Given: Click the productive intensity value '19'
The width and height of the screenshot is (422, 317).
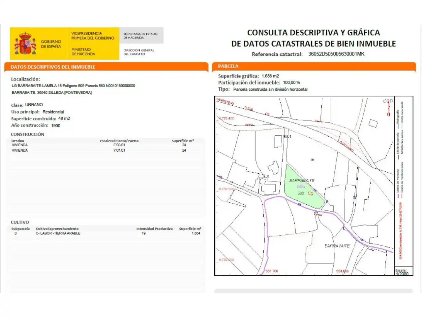Looking at the screenshot, I should (x=144, y=233).
